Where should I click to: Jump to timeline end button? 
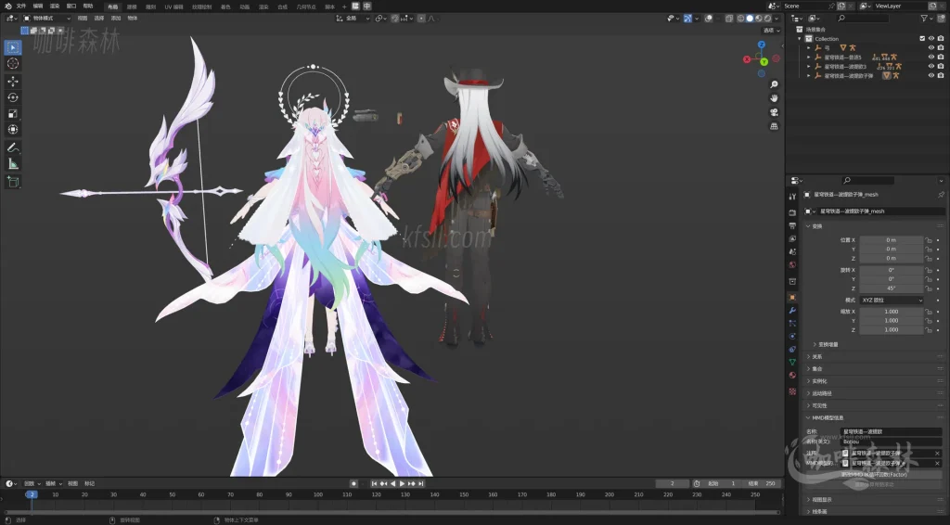[x=421, y=484]
